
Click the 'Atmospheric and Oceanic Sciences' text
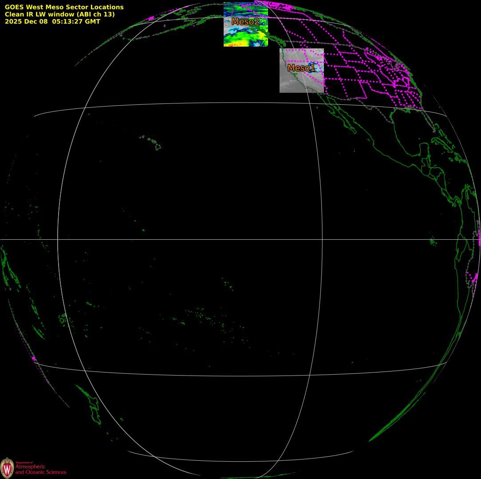coord(41,469)
